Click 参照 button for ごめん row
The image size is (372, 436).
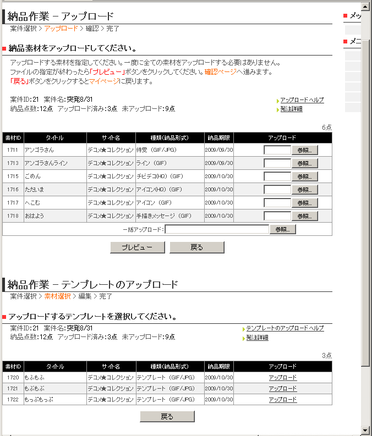(x=304, y=176)
